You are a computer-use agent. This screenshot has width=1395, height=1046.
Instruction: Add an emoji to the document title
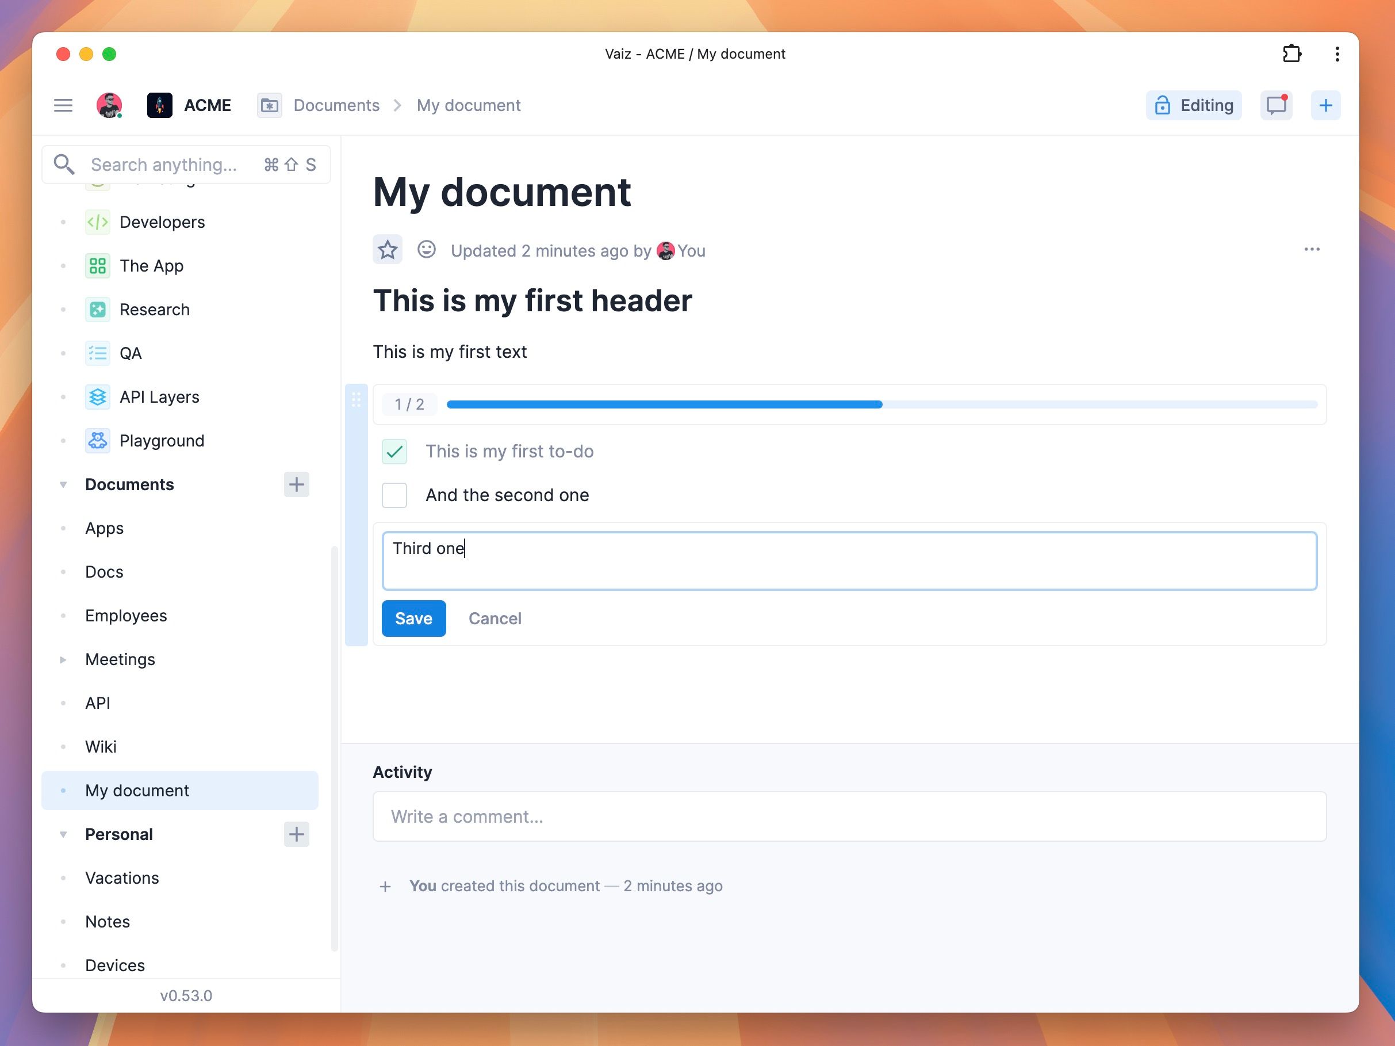point(427,250)
